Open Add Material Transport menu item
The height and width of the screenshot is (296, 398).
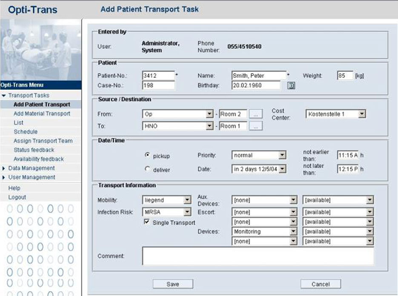click(x=42, y=114)
